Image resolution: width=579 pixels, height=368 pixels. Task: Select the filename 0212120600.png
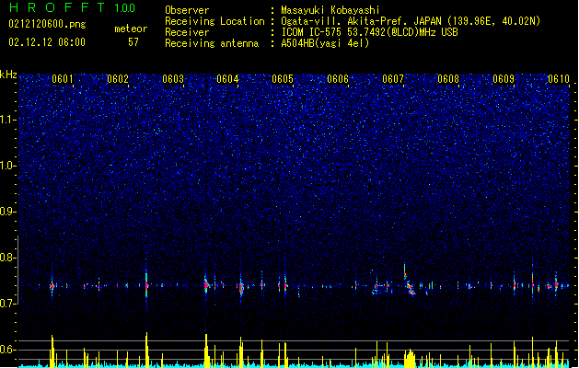[x=47, y=24]
